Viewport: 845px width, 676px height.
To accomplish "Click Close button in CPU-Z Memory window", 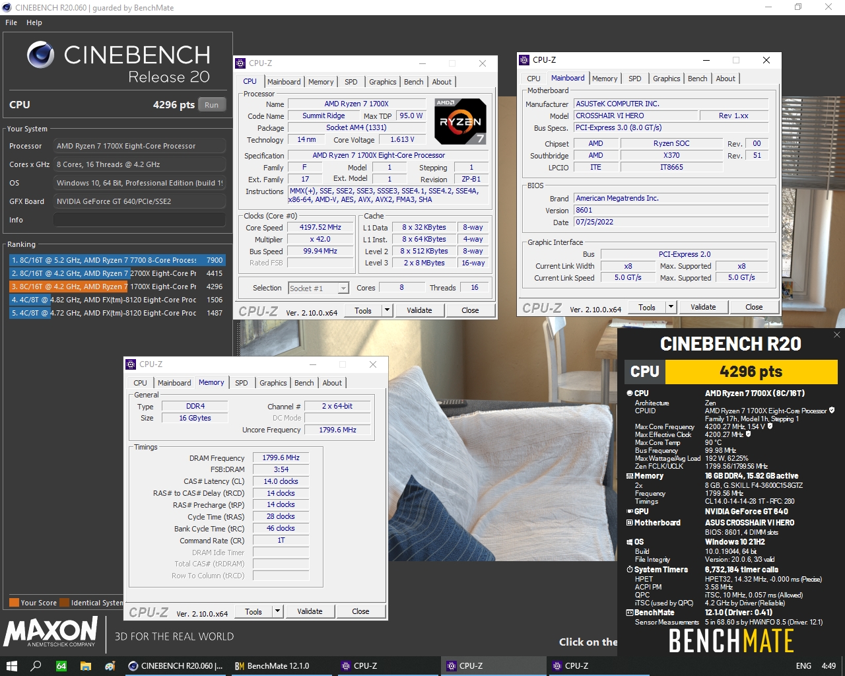I will (360, 611).
